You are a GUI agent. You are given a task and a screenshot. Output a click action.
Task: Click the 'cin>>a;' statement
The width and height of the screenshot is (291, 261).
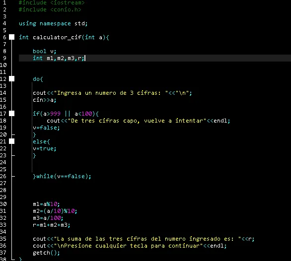pos(45,100)
